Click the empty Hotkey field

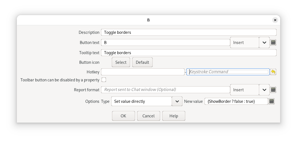142,72
